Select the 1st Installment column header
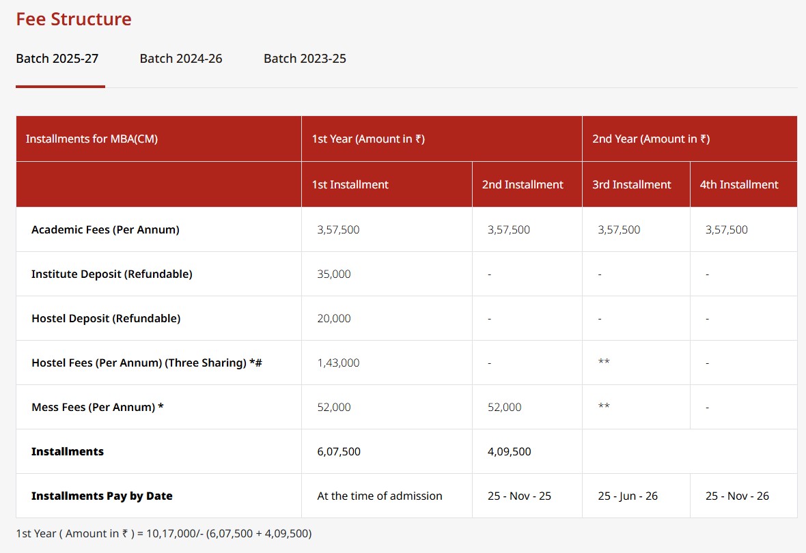The height and width of the screenshot is (553, 806). [350, 184]
